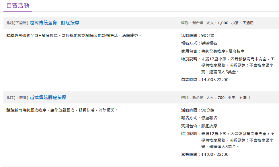This screenshot has width=279, height=167.
Task: Click 幣別:新台幣 in the 1,000 price row
Action: (x=192, y=23)
